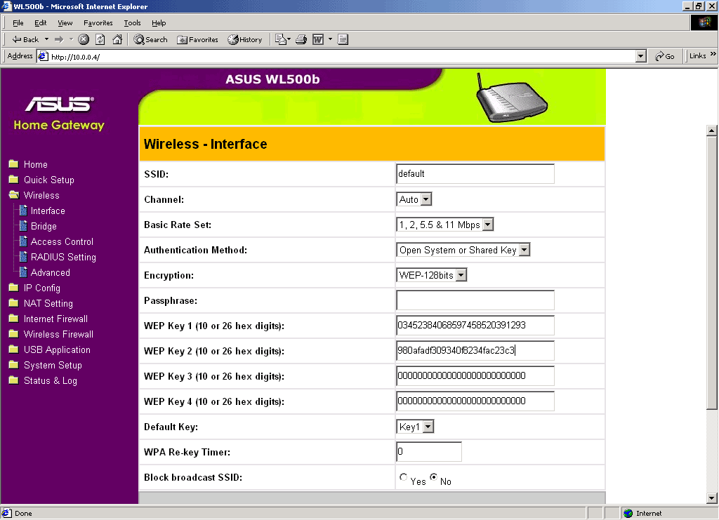Image resolution: width=719 pixels, height=520 pixels.
Task: Open the Back button history arrow
Action: pyautogui.click(x=46, y=39)
